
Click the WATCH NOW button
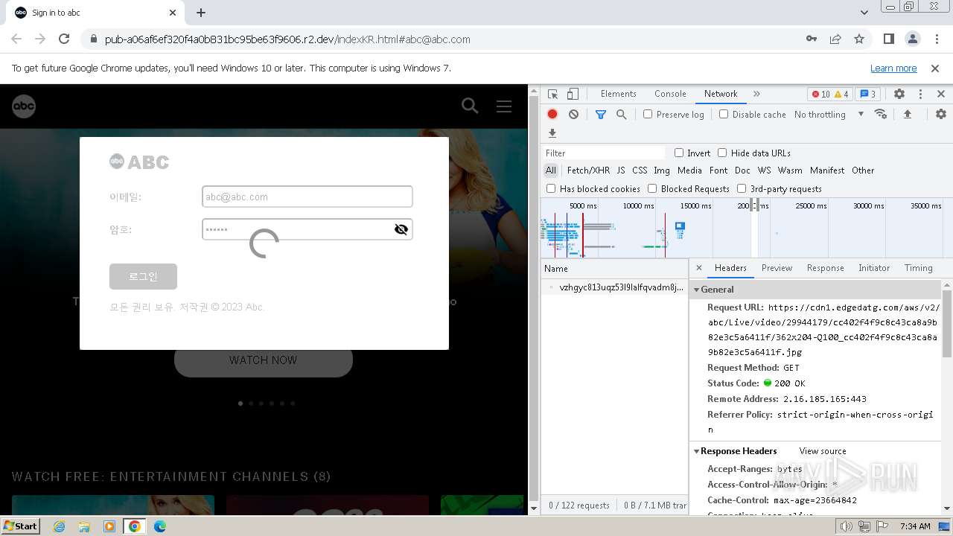point(264,360)
